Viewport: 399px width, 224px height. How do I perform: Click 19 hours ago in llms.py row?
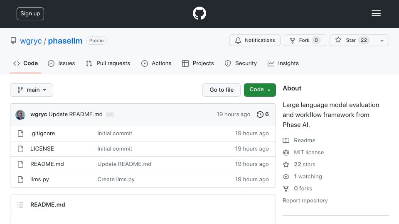click(252, 180)
